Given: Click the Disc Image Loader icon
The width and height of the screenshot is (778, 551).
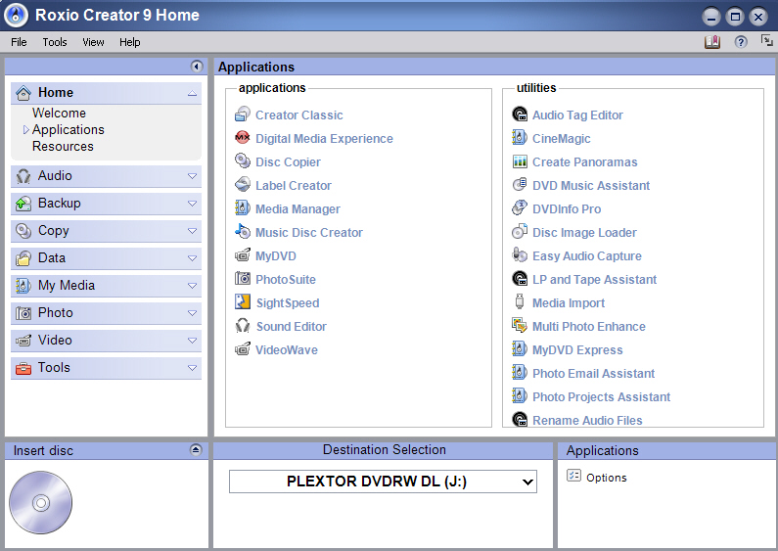Looking at the screenshot, I should (x=520, y=231).
